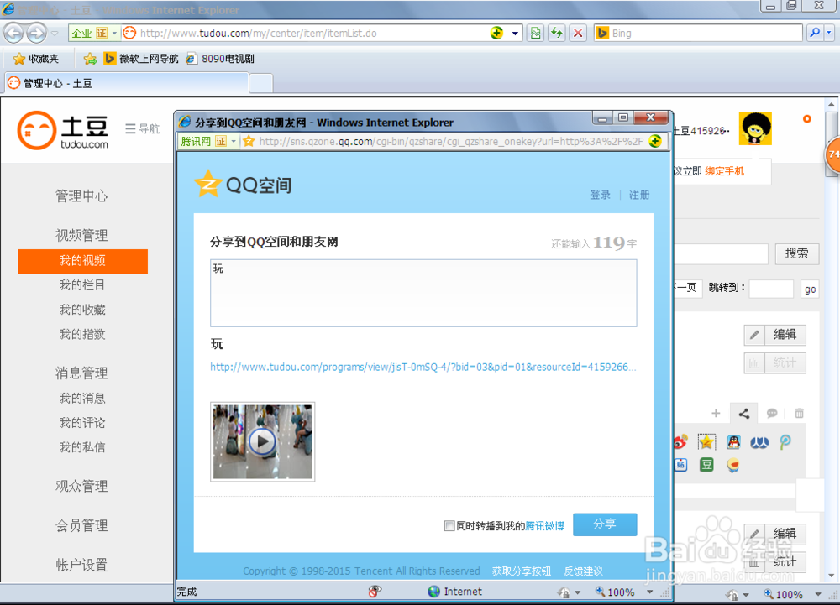Open 腾讯网 证 dropdown in popup address bar
This screenshot has width=840, height=605.
208,141
